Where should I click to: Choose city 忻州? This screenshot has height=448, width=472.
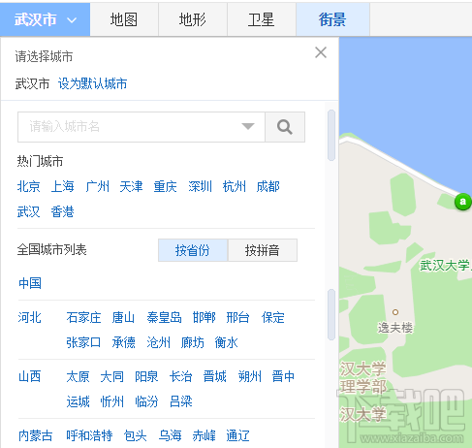pyautogui.click(x=112, y=401)
